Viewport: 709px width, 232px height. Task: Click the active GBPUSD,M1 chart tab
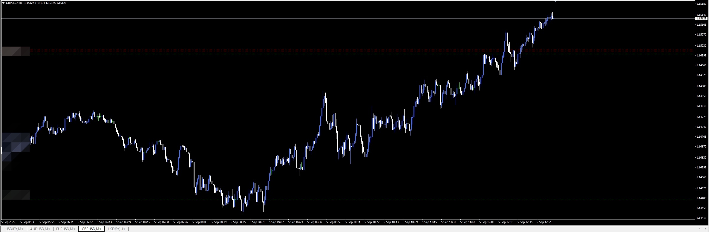[x=91, y=229]
